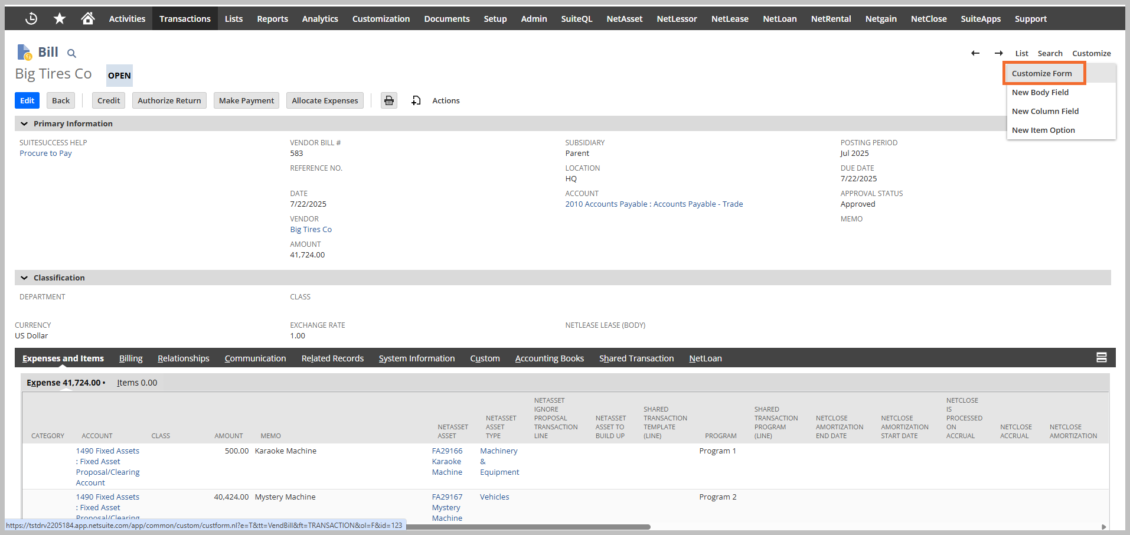Open the NetAsset menu
This screenshot has width=1130, height=535.
click(x=625, y=19)
